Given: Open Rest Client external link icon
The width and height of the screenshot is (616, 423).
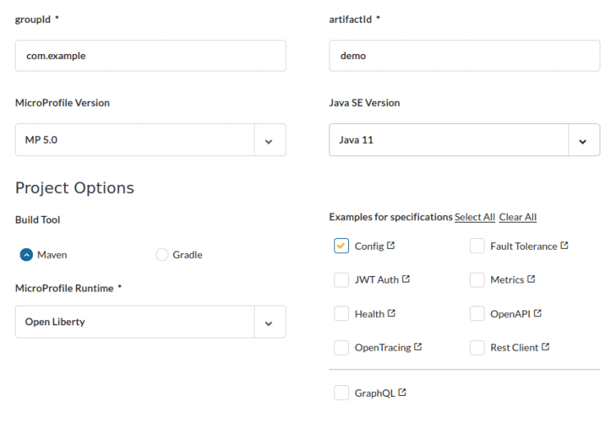Looking at the screenshot, I should tap(545, 347).
